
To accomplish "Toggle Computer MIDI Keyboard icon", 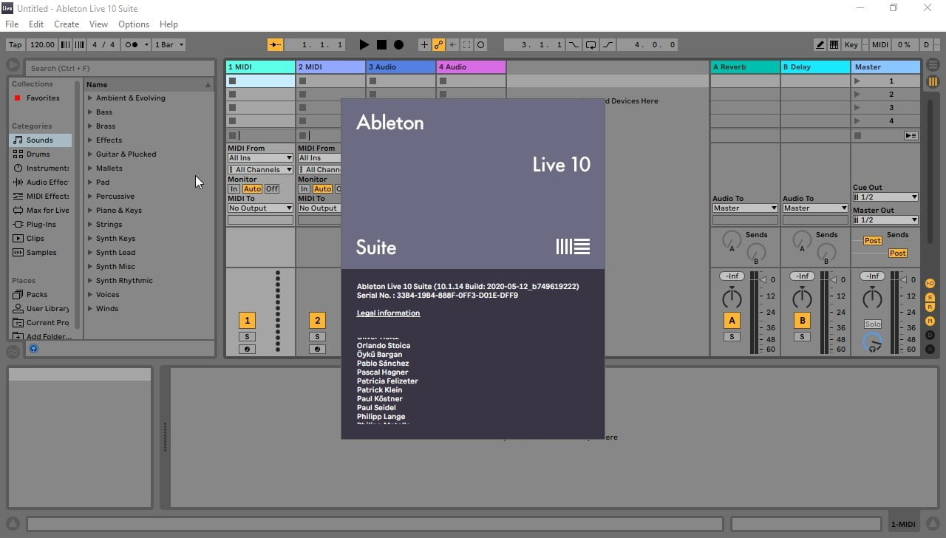I will (834, 44).
